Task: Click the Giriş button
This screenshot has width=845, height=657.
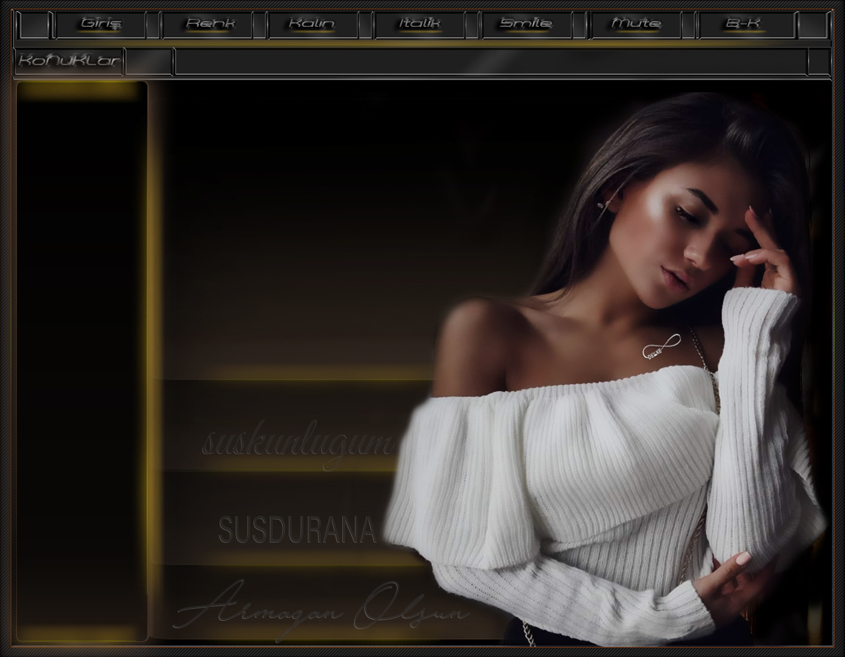Action: click(x=101, y=24)
